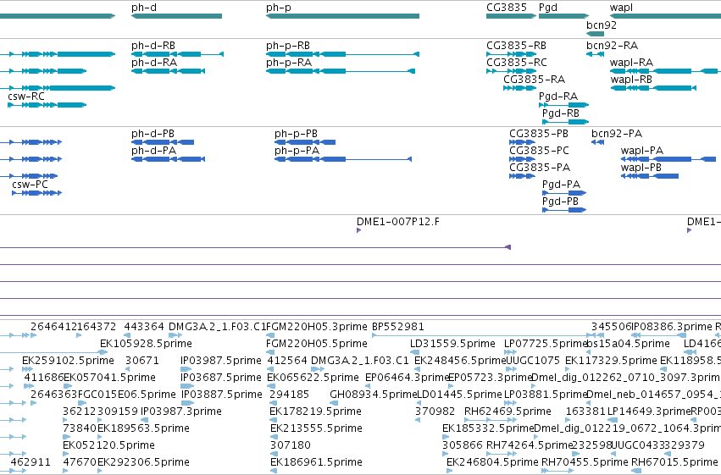Open the EP06464.3prime EST label
Screen dimensions: 721x475
pos(407,378)
